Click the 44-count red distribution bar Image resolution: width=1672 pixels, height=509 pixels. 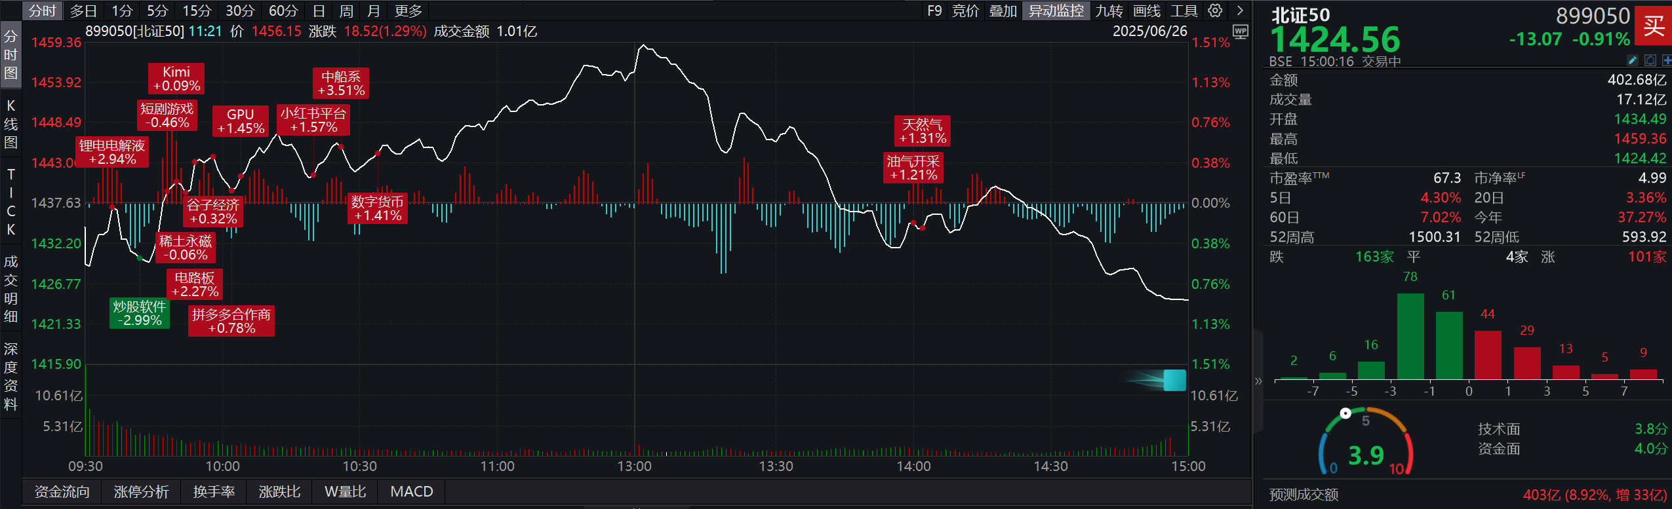pos(1488,355)
